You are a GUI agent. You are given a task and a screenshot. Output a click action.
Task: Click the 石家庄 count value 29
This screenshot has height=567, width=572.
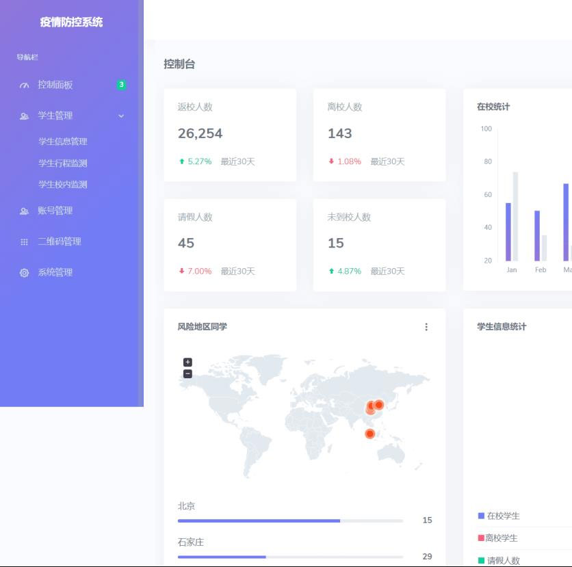coord(427,557)
